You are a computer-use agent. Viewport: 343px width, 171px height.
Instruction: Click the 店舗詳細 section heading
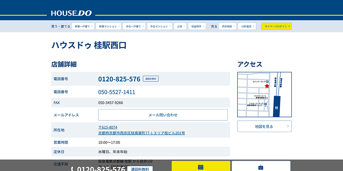pos(64,64)
